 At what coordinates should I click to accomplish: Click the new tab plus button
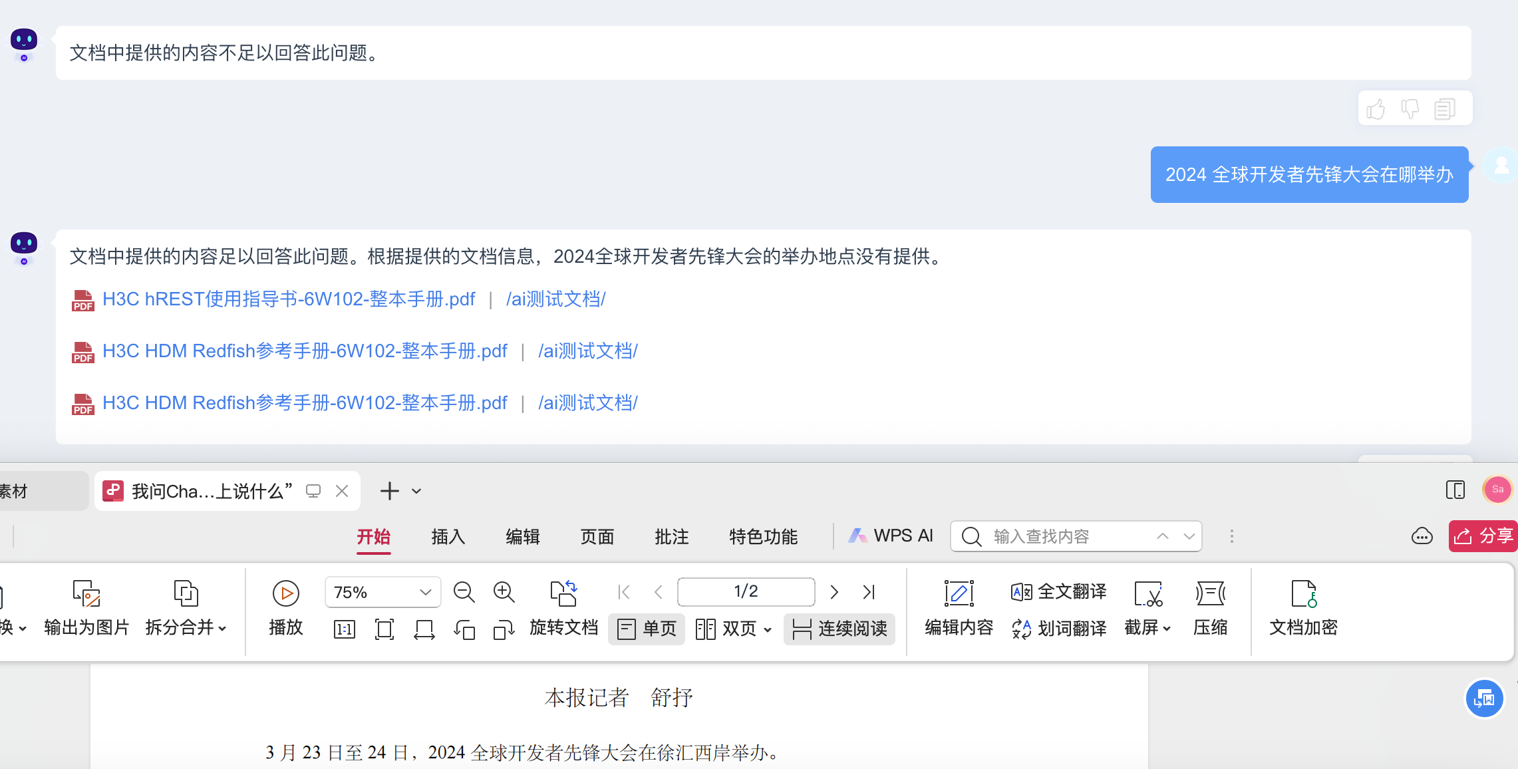coord(390,491)
